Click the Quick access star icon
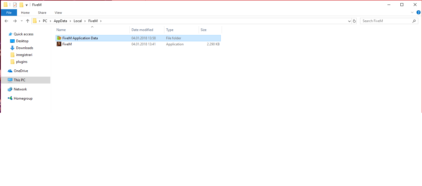Viewport: 422px width, 186px height. (10, 34)
